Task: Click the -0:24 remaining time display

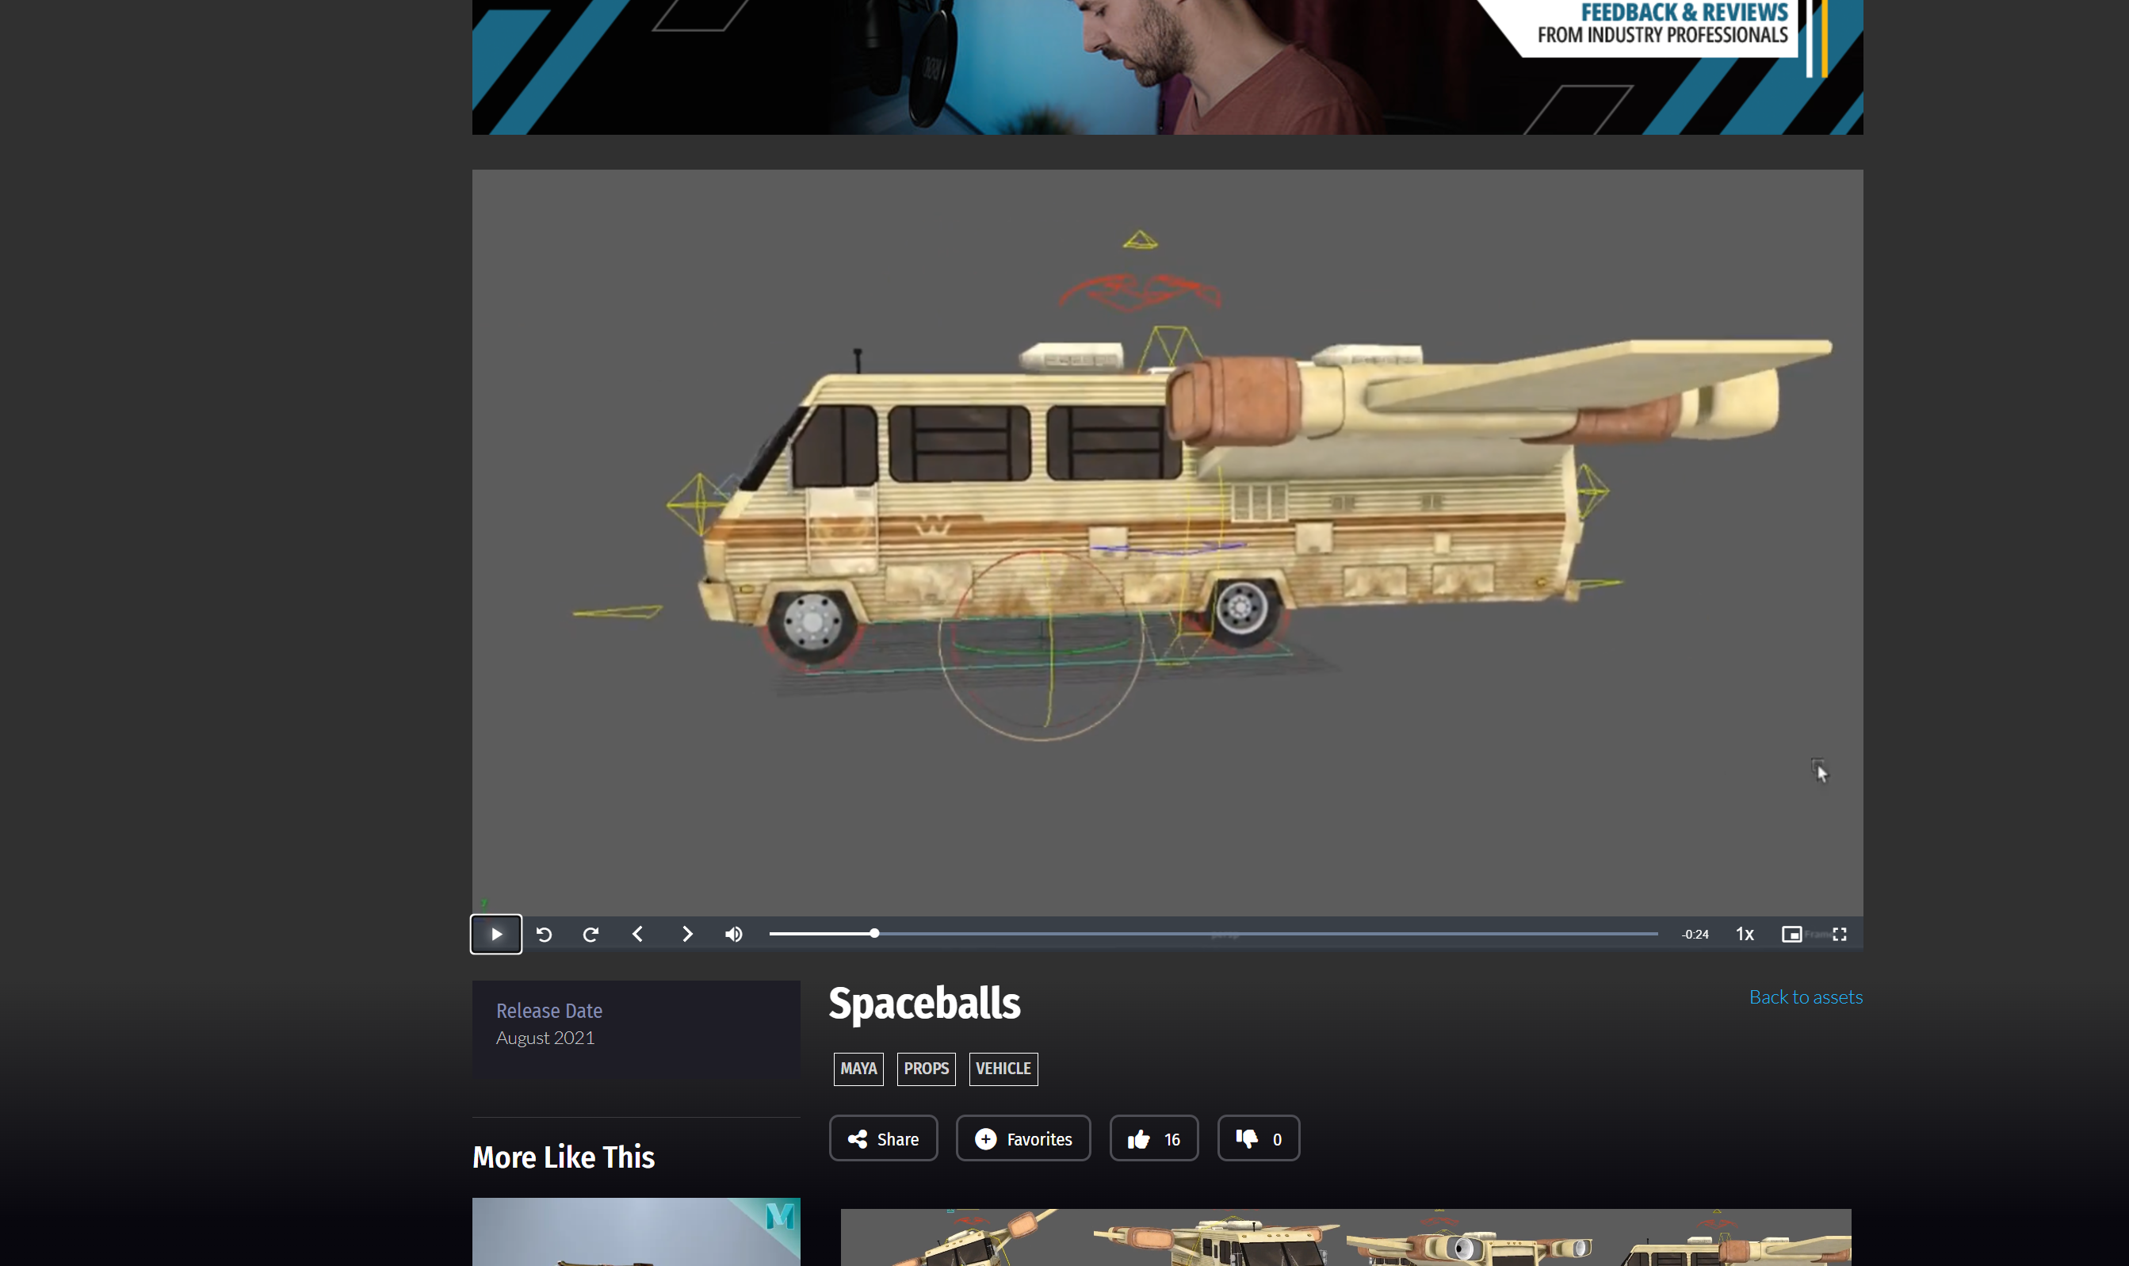Action: 1695,934
